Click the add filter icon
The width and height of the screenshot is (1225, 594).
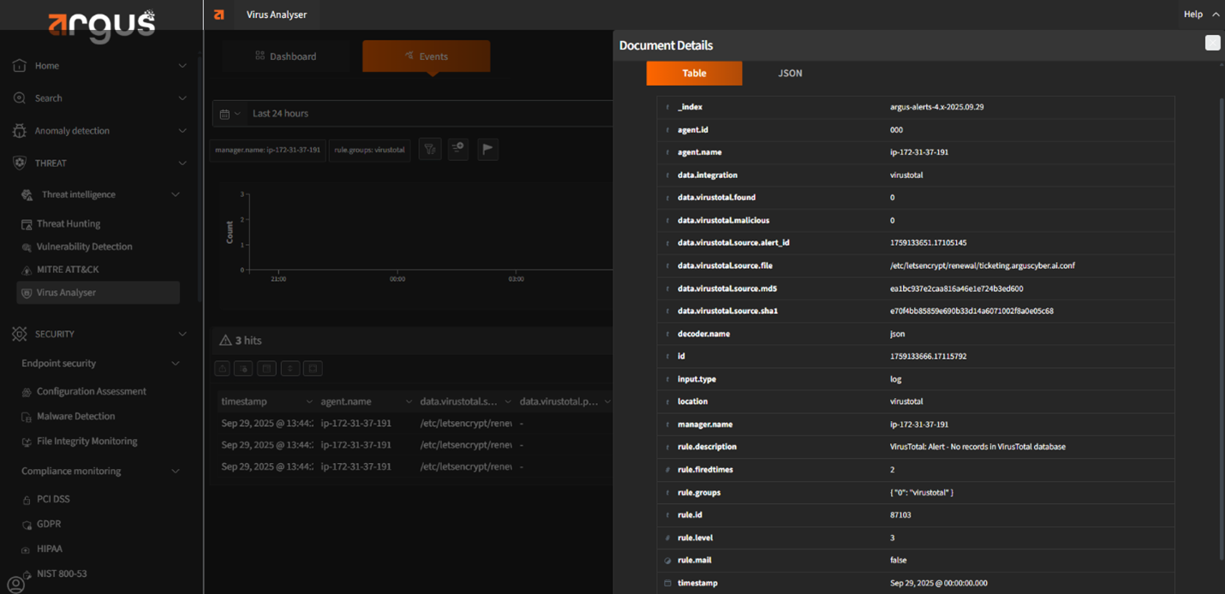[x=458, y=149]
